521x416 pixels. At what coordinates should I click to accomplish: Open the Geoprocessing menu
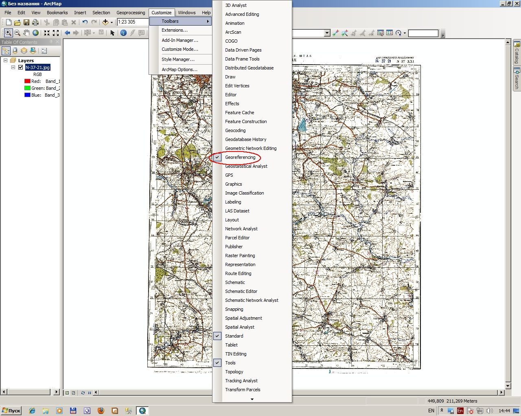(x=131, y=13)
